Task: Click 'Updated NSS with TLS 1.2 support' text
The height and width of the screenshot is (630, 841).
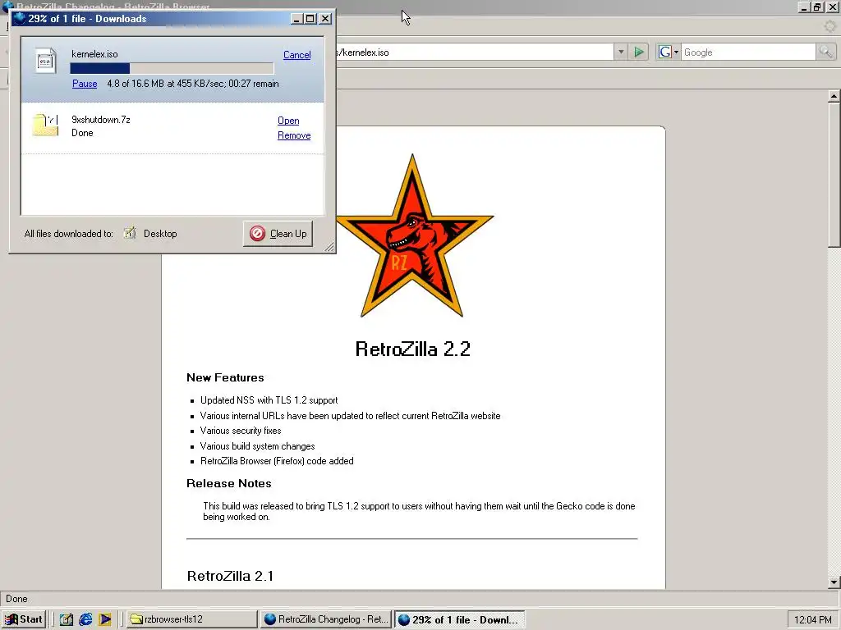Action: [x=269, y=400]
